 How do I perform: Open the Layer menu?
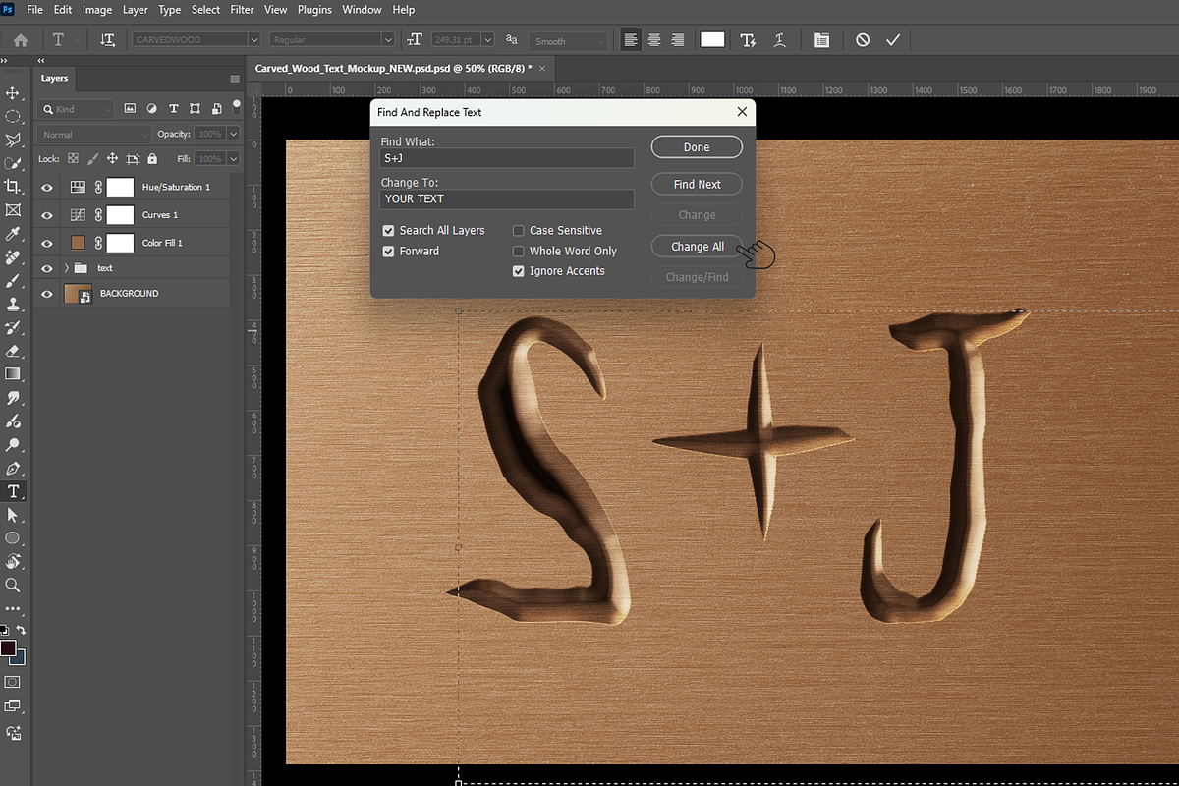click(135, 10)
